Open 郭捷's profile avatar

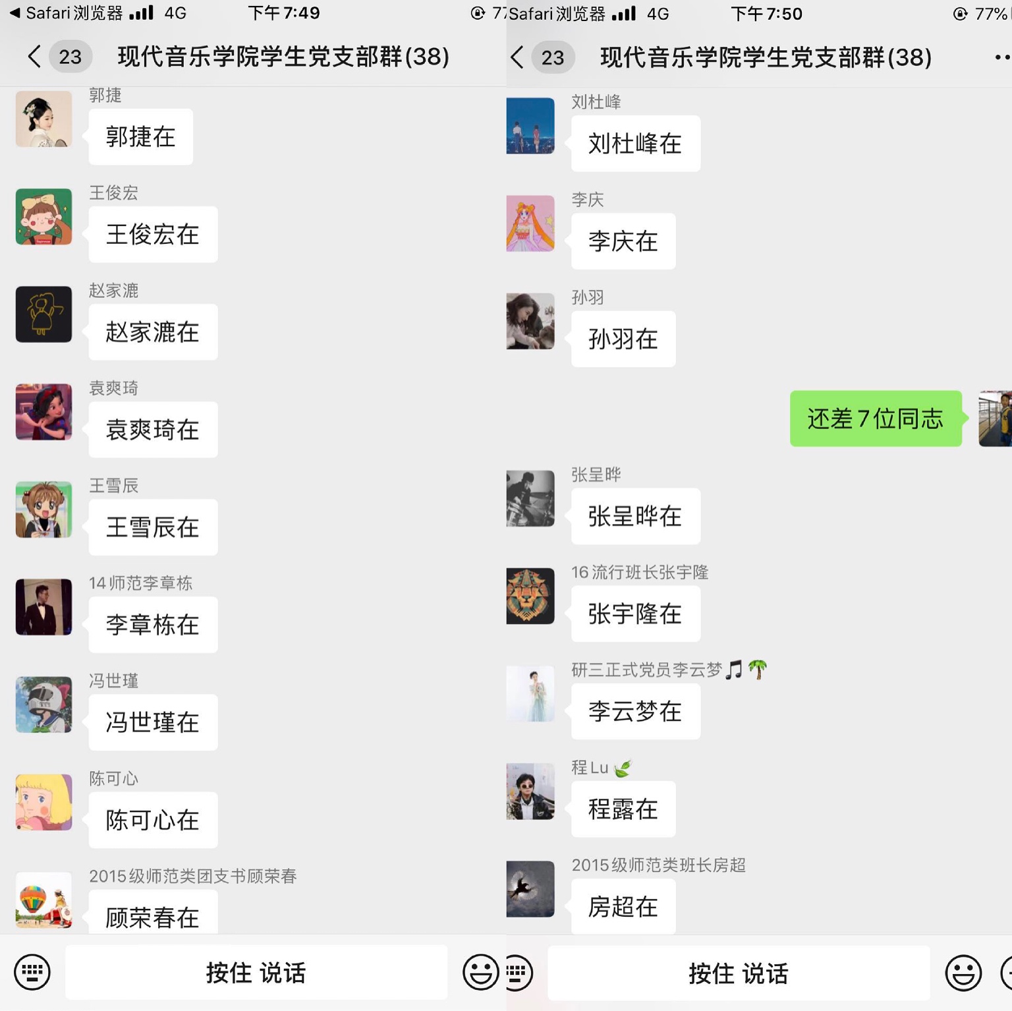tap(43, 119)
